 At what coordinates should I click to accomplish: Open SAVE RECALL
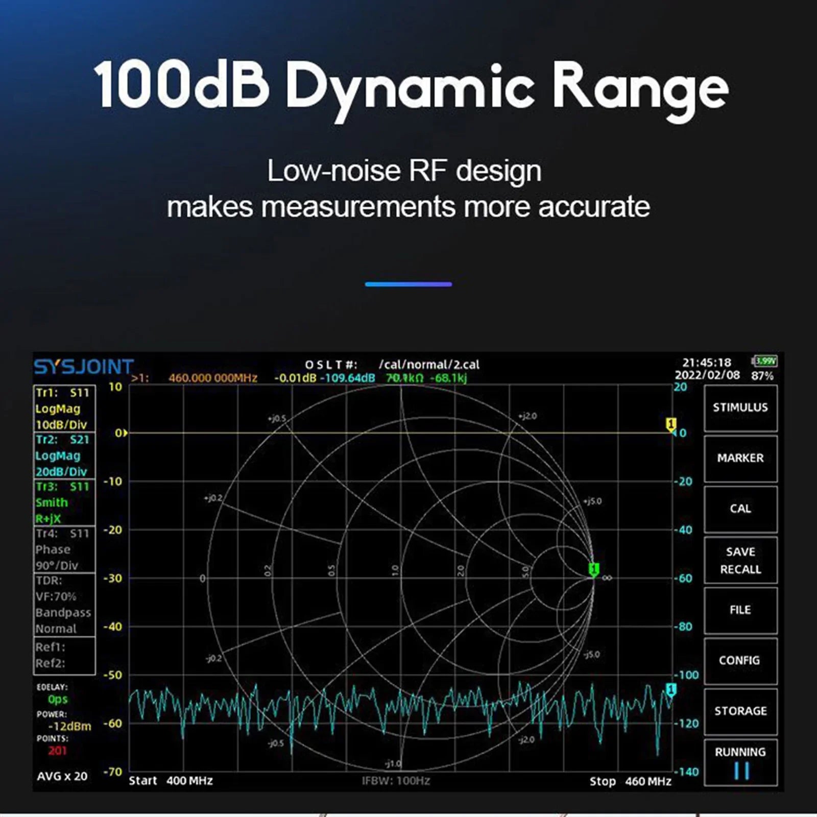coord(740,560)
